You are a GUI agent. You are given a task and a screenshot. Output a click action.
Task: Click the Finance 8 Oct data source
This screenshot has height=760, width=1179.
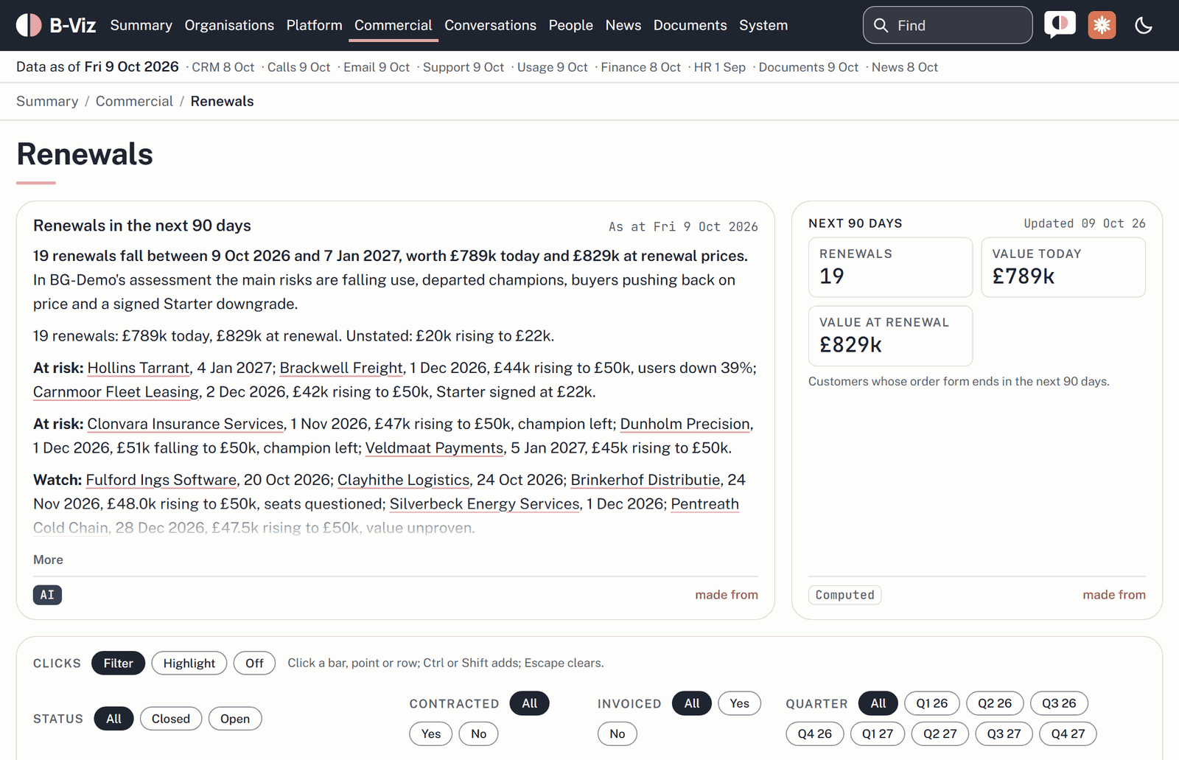tap(640, 67)
